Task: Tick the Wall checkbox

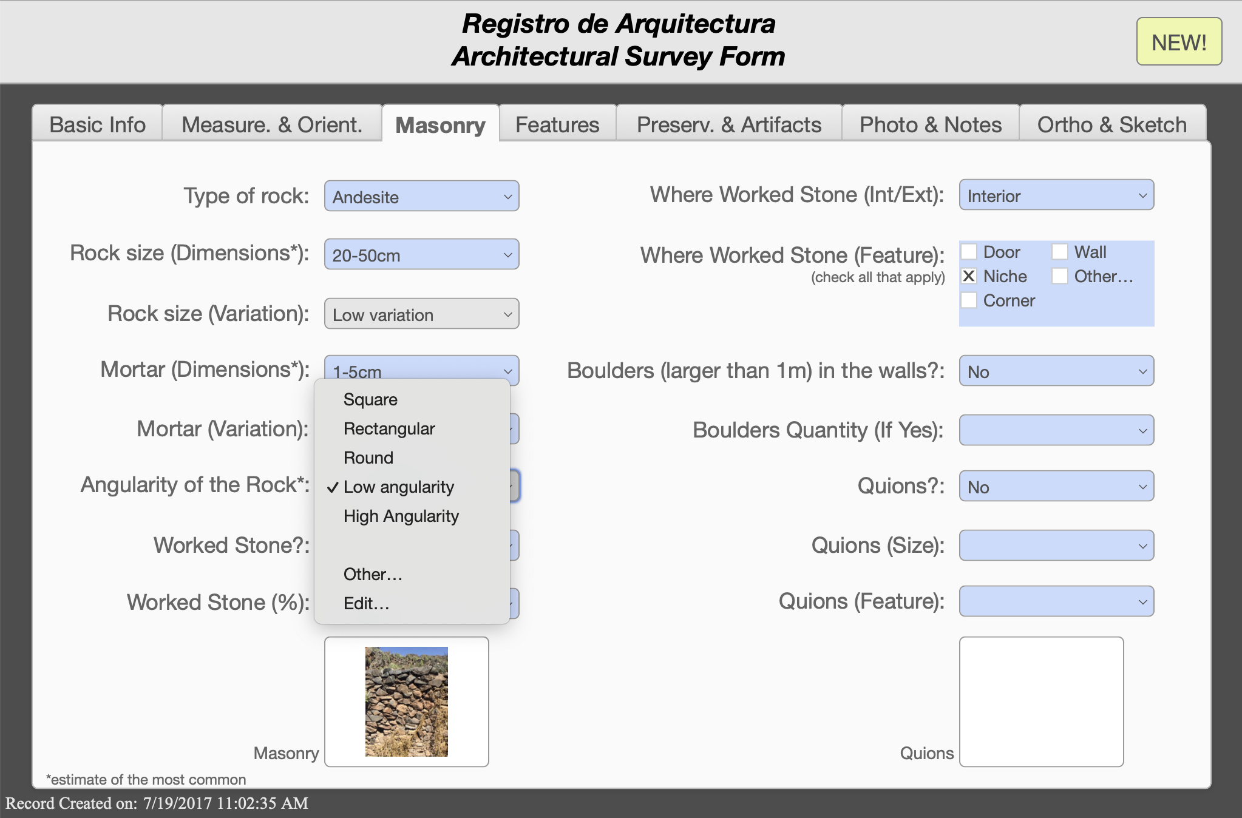Action: click(x=1060, y=252)
